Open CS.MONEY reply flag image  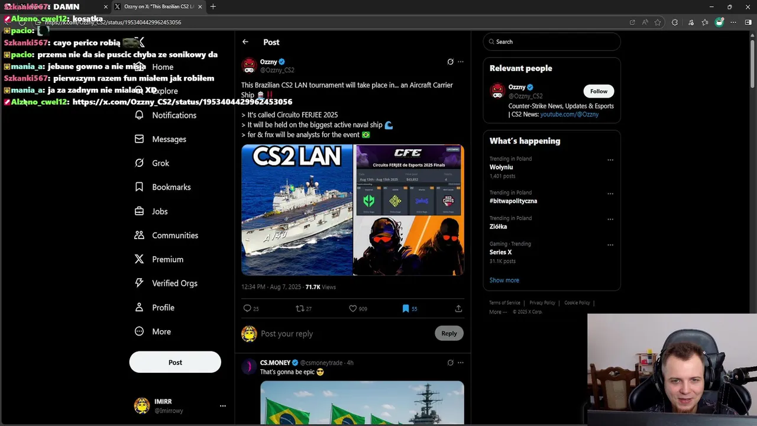pos(362,403)
